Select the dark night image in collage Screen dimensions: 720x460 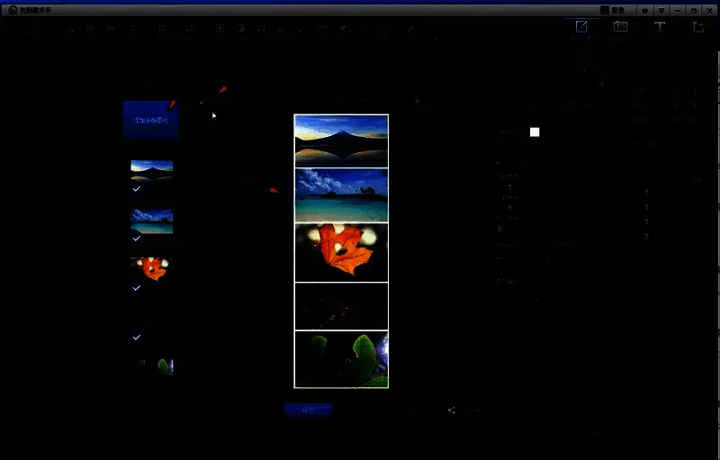point(341,306)
